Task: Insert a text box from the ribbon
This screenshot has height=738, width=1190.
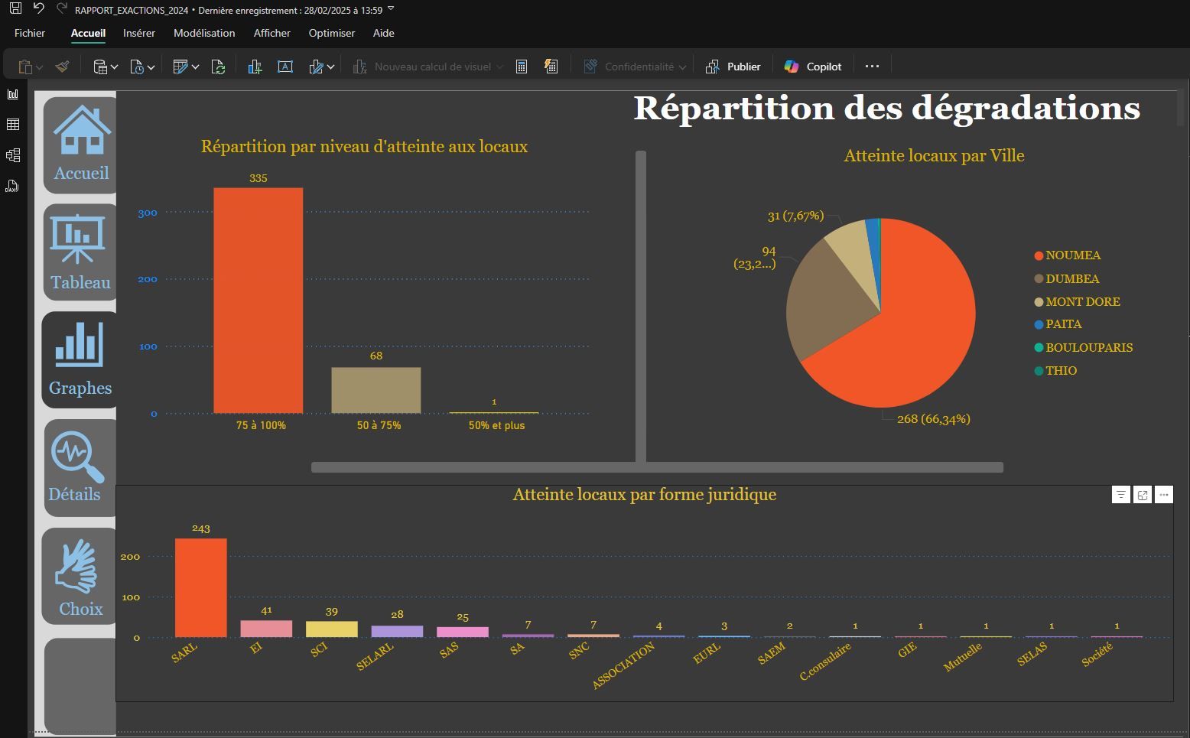Action: click(285, 67)
